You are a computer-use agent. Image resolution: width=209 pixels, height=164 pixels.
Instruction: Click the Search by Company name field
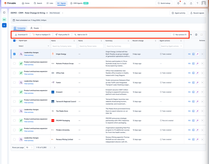[64, 46]
